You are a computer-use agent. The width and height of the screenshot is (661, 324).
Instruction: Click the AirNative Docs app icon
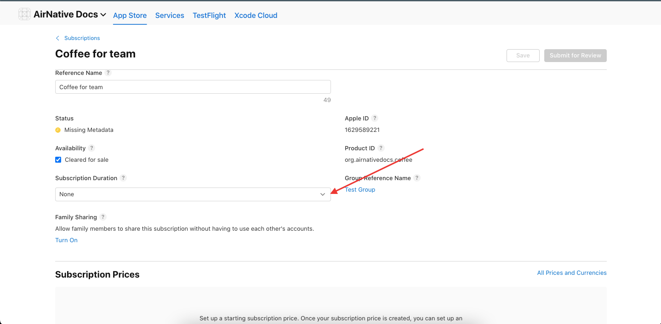(x=24, y=14)
